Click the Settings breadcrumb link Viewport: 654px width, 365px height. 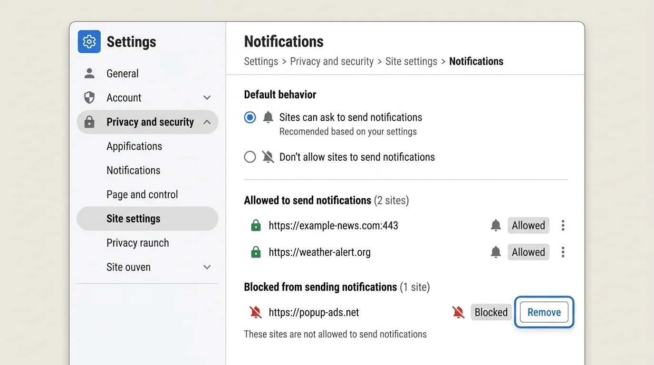point(261,61)
